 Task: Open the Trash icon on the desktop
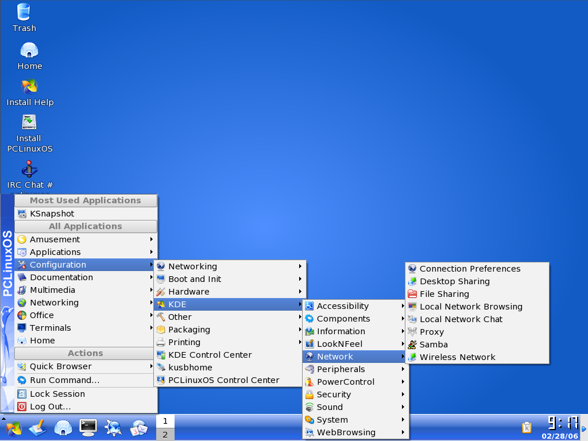point(24,17)
